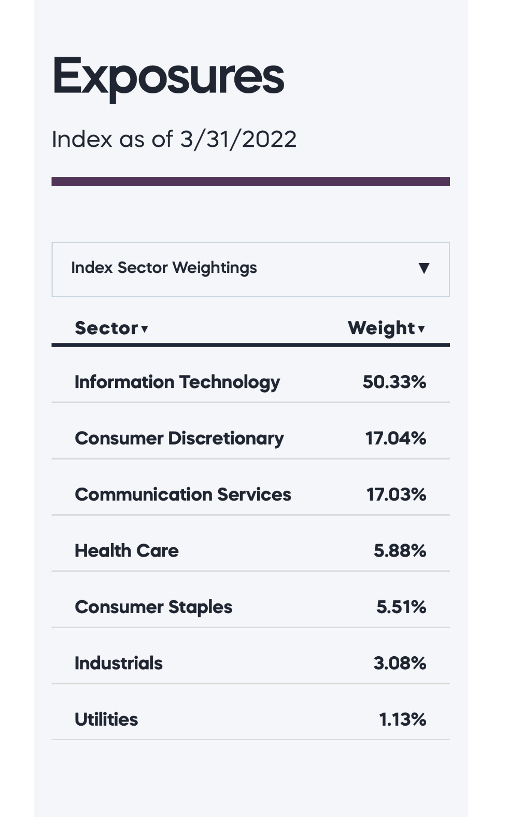Sort by the Weight column header
This screenshot has height=817, width=507.
pos(381,328)
